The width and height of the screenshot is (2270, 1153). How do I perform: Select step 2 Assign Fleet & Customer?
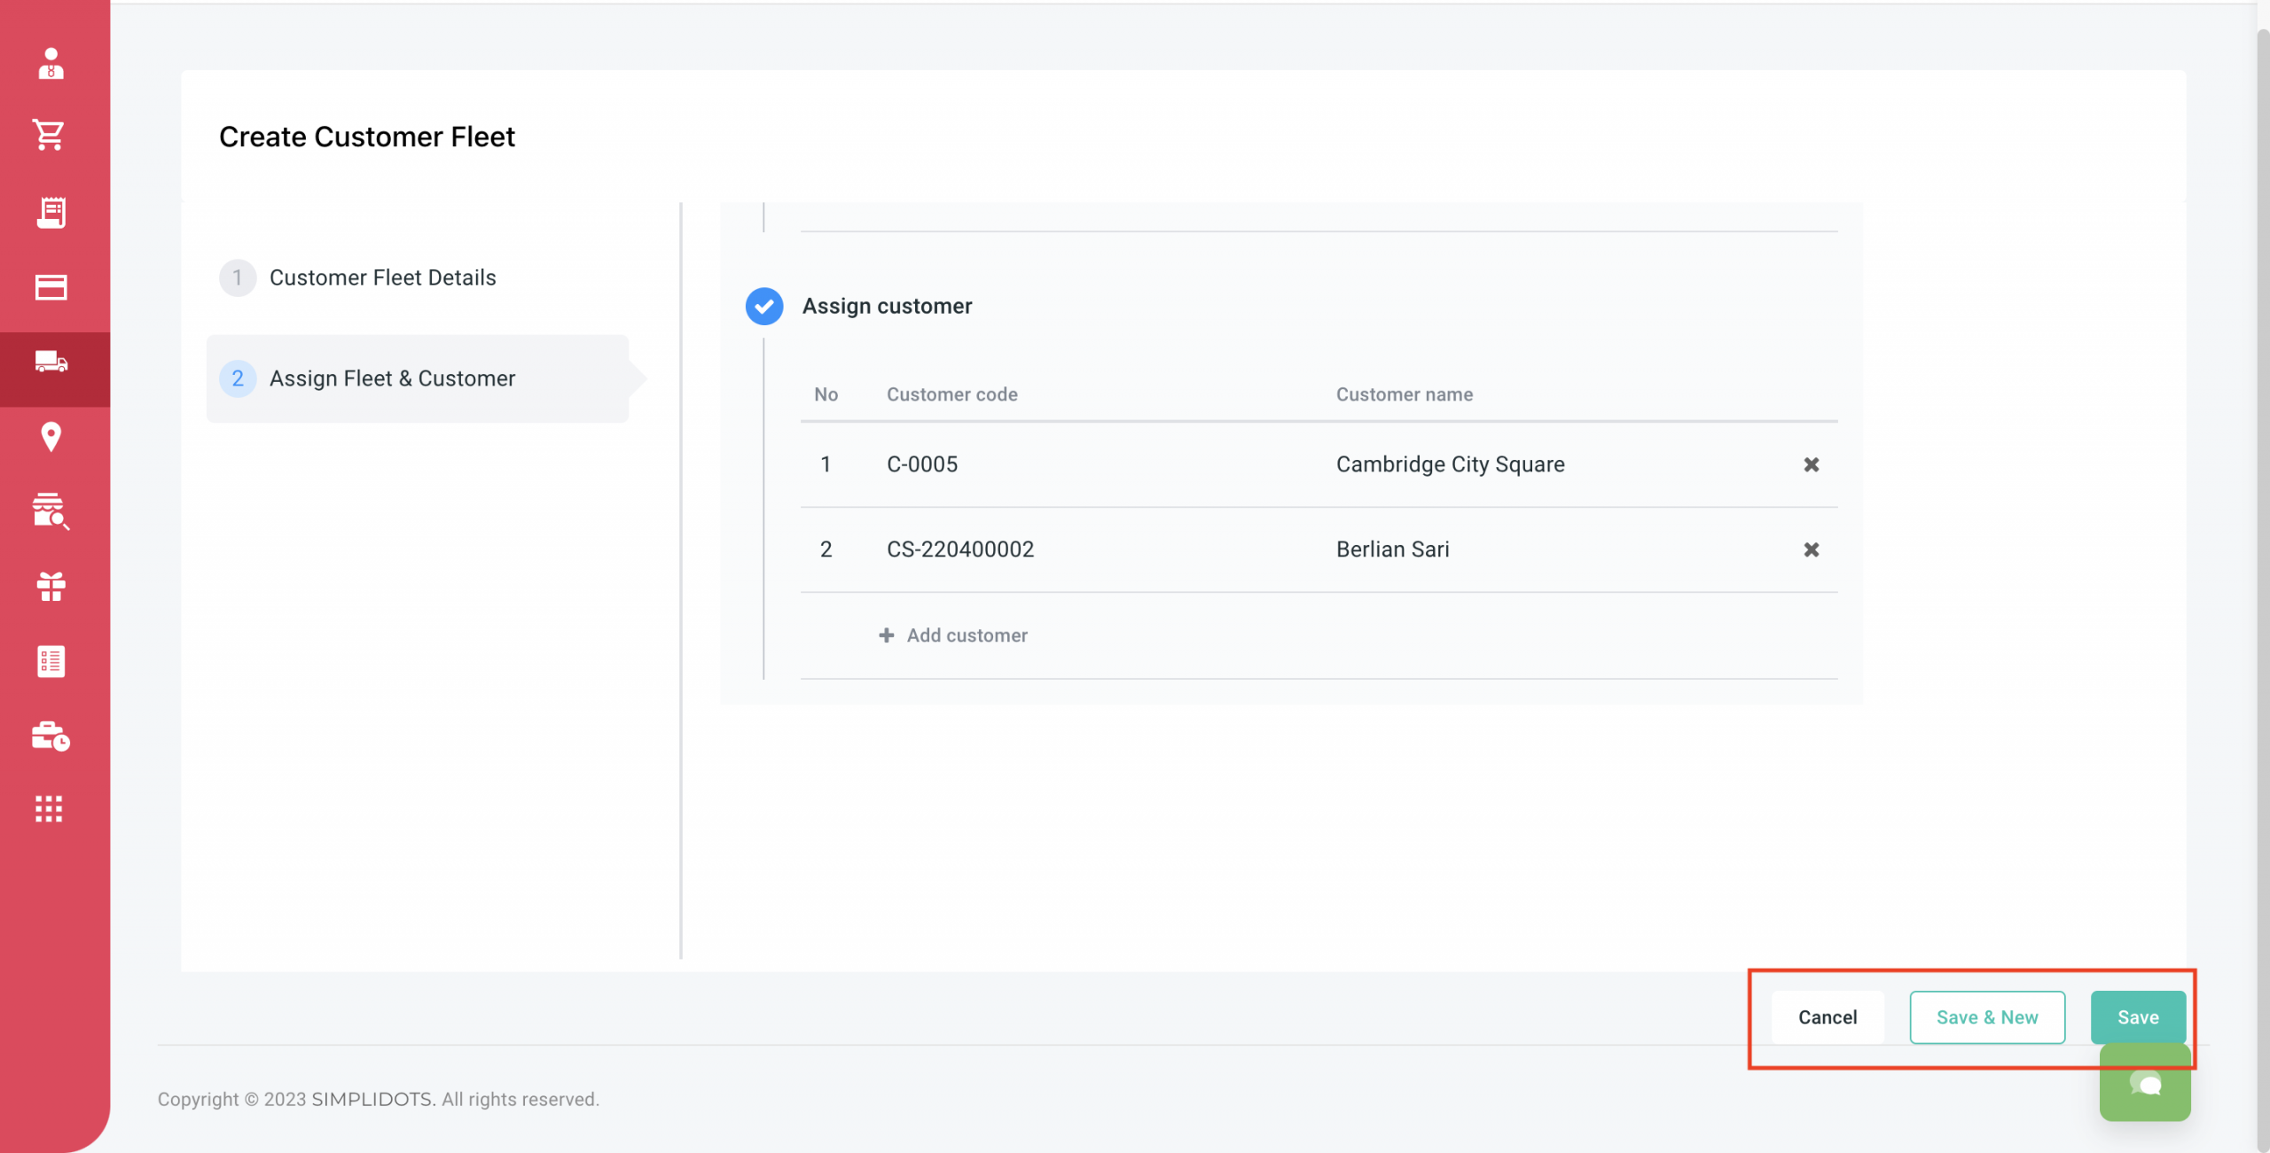[418, 378]
